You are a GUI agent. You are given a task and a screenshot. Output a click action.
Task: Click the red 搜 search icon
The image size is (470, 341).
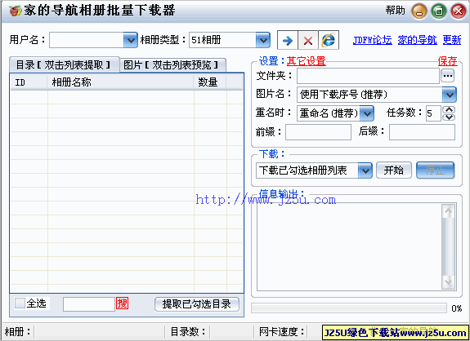click(x=123, y=303)
